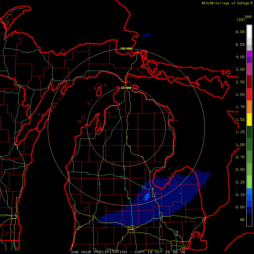Click the 100 NMI range ring label
This screenshot has width=254, height=254.
coord(126,49)
